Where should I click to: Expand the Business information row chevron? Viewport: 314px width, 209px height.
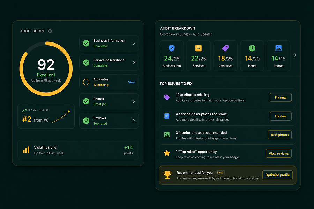[x=134, y=43]
